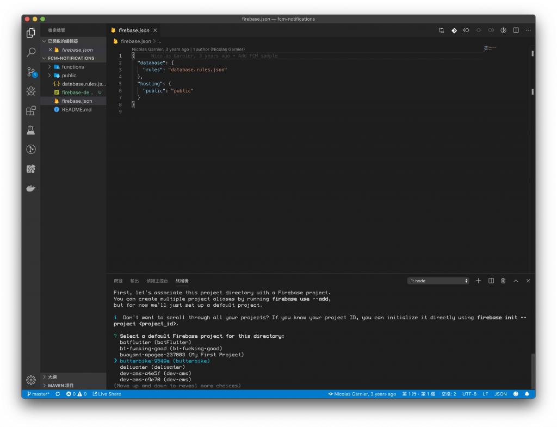The image size is (557, 427).
Task: Expand the MAVEN projects section
Action: point(60,385)
